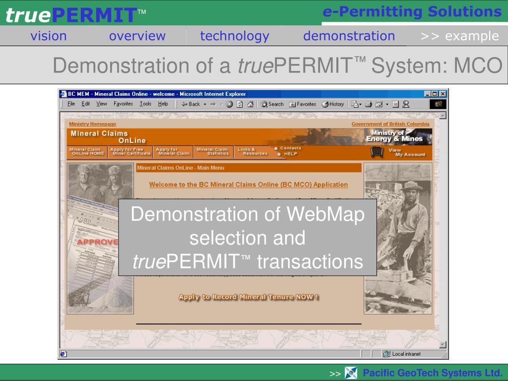
Task: Click the Windows logo throbber icon
Action: tap(438, 104)
